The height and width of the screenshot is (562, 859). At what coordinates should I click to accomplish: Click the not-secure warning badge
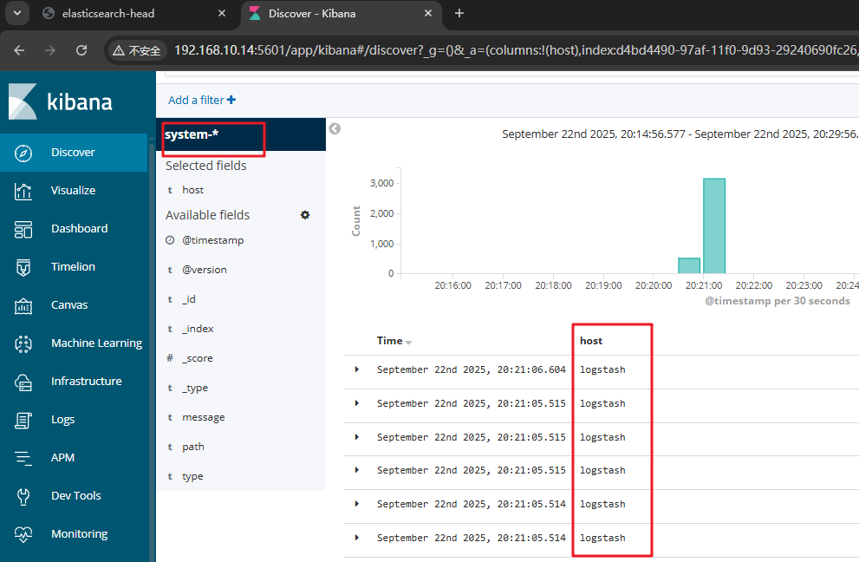[x=137, y=50]
